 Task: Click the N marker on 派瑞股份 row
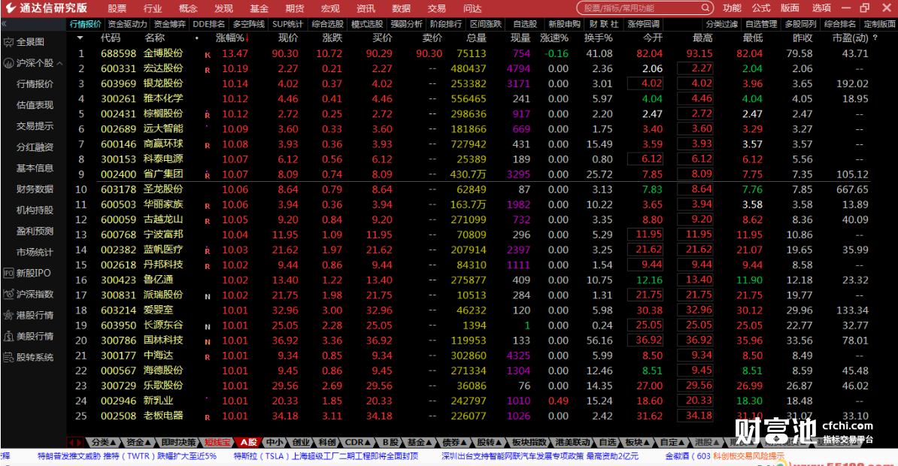point(208,297)
